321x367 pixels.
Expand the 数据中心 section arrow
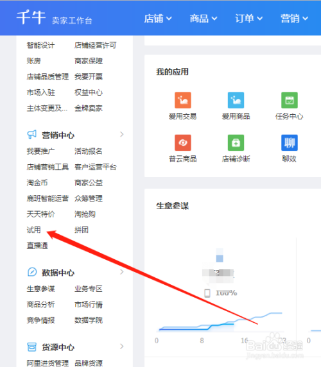[x=122, y=272]
